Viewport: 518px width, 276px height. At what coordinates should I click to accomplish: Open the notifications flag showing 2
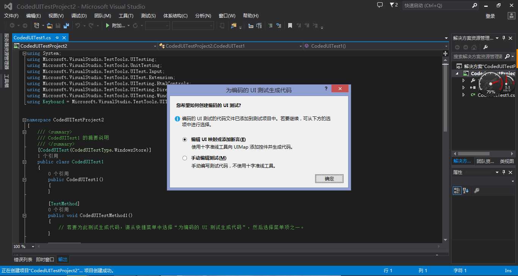pos(394,5)
